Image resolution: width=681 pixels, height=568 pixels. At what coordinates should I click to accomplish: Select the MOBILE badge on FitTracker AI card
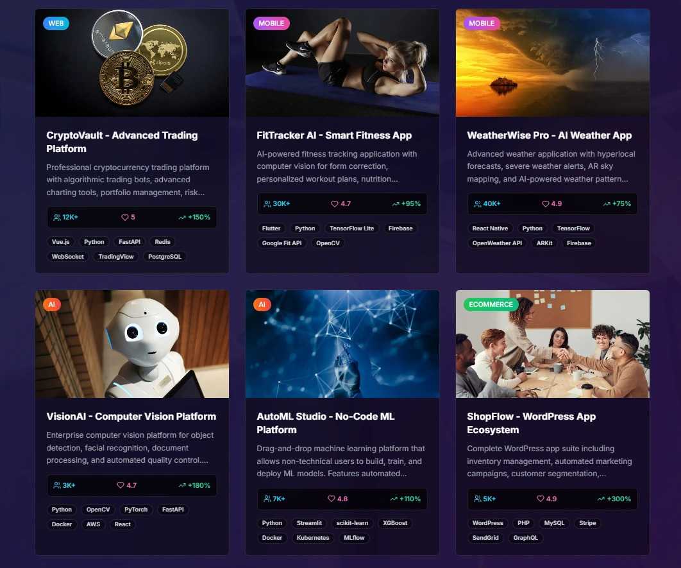(x=271, y=24)
